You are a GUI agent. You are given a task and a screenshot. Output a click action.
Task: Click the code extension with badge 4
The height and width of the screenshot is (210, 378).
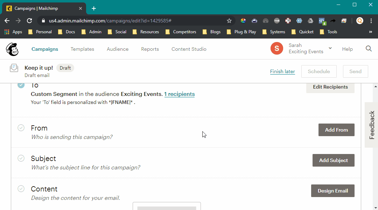(x=322, y=21)
